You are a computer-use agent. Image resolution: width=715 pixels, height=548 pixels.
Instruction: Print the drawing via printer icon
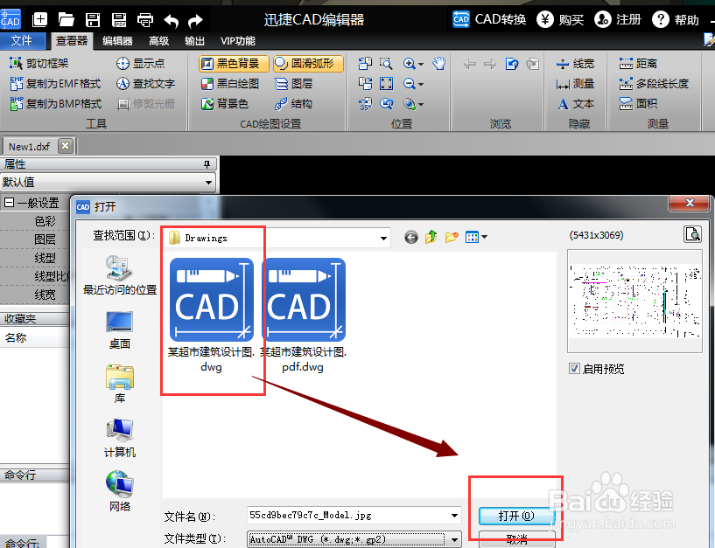[145, 19]
